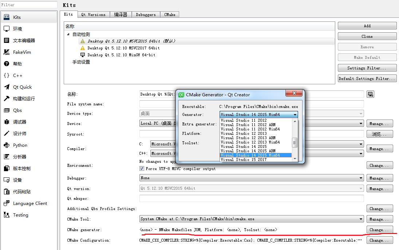Select the 手动设置 tree group
399x250 pixels.
pos(81,62)
